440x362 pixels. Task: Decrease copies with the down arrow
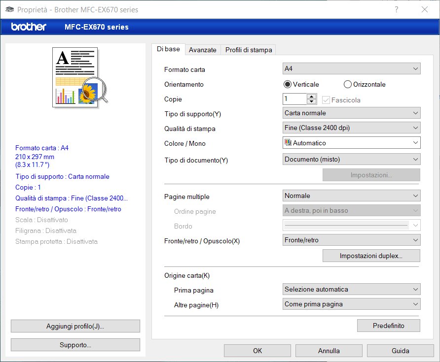tap(311, 102)
